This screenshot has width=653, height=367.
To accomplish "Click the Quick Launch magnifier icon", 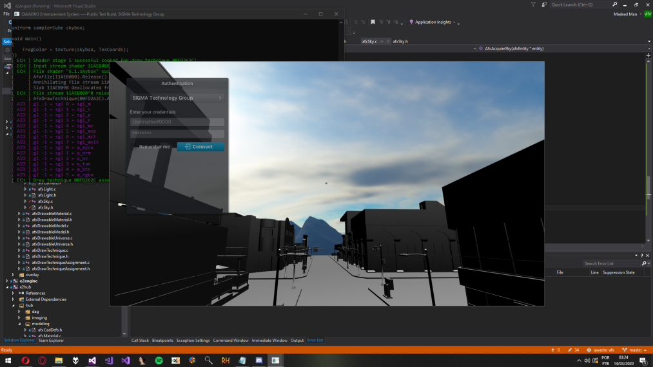I will [615, 5].
